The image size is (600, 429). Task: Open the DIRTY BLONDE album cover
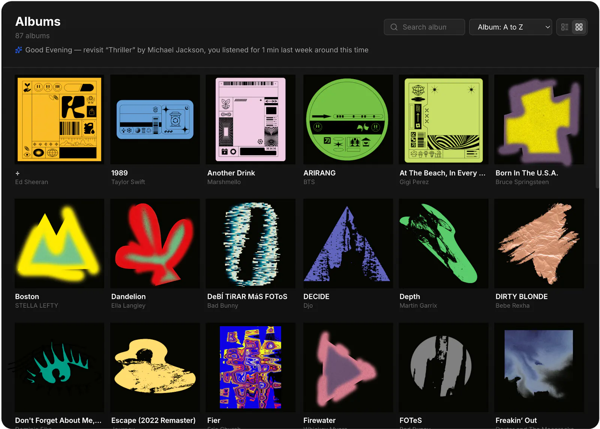(539, 243)
